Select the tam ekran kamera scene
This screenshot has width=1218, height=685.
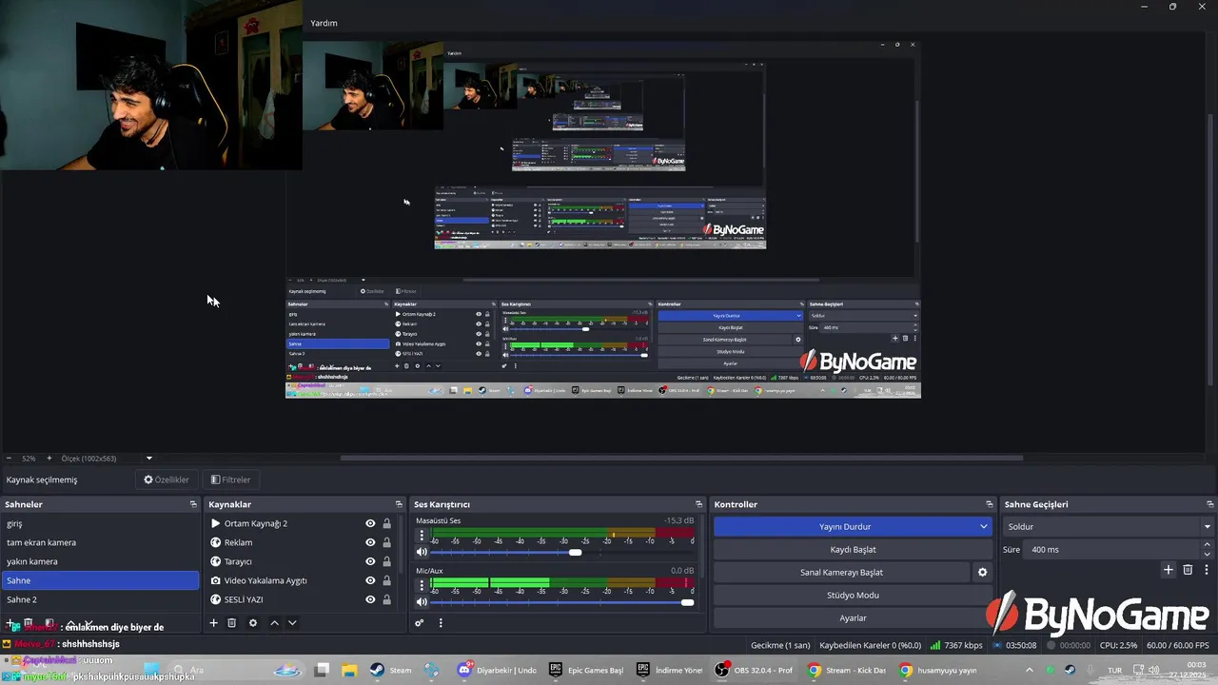(100, 542)
